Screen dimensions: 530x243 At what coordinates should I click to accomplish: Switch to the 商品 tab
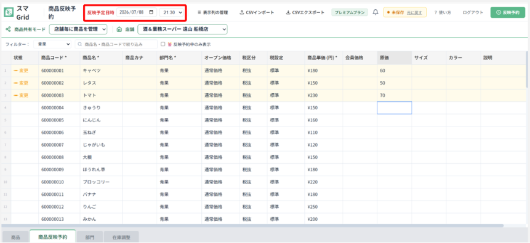point(15,237)
